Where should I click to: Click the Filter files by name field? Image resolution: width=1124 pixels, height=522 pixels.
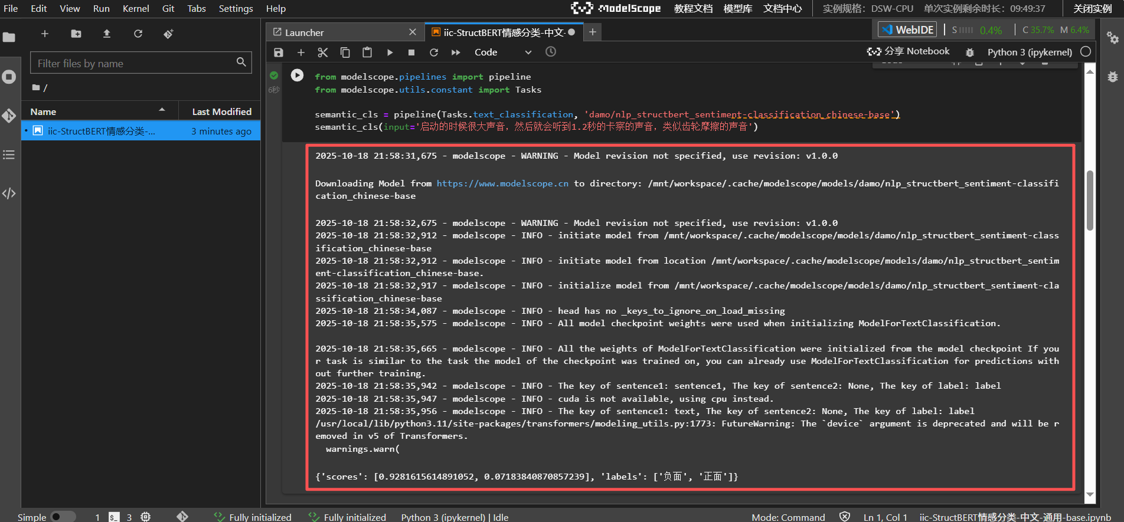click(141, 63)
